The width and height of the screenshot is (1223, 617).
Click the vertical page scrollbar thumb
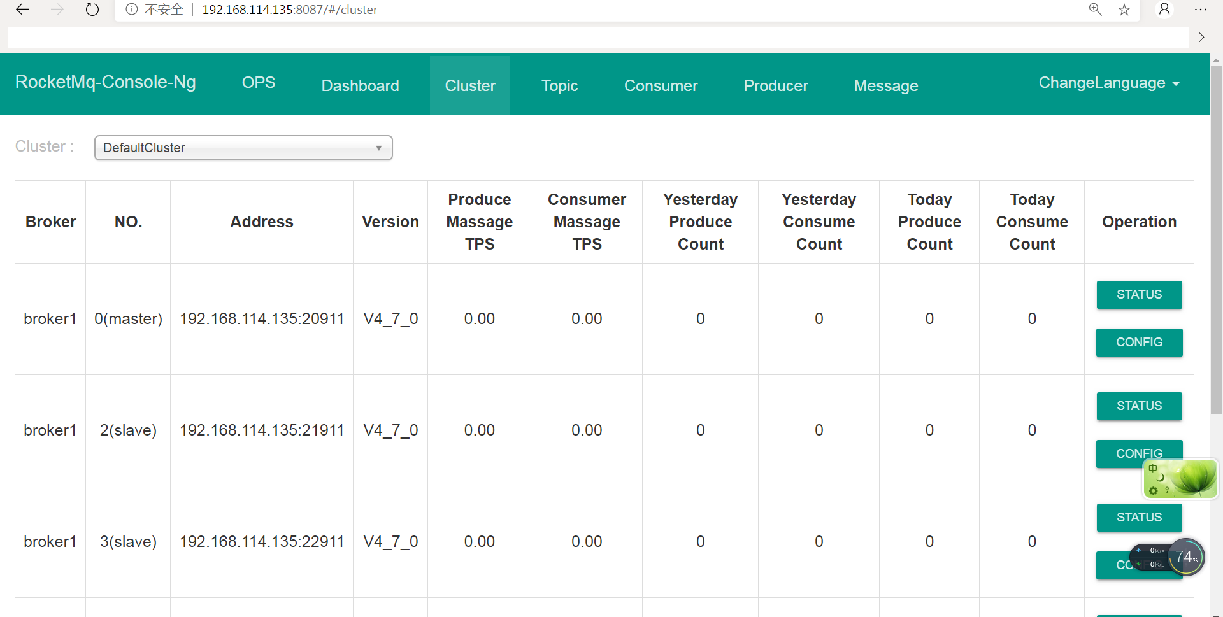click(1216, 239)
